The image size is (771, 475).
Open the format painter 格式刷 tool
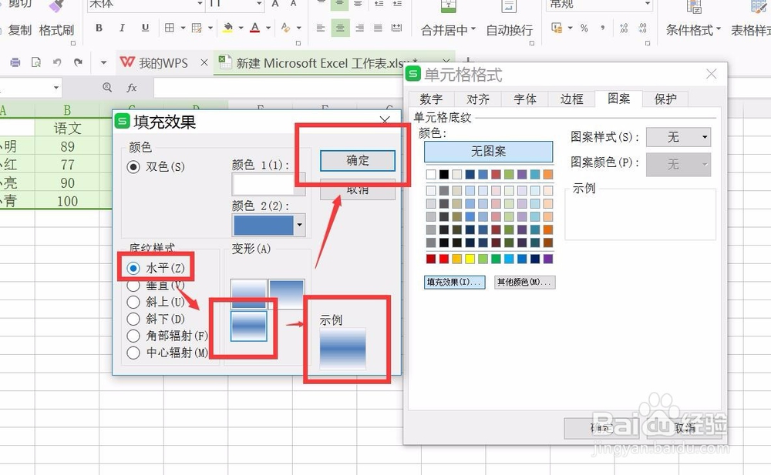point(56,28)
